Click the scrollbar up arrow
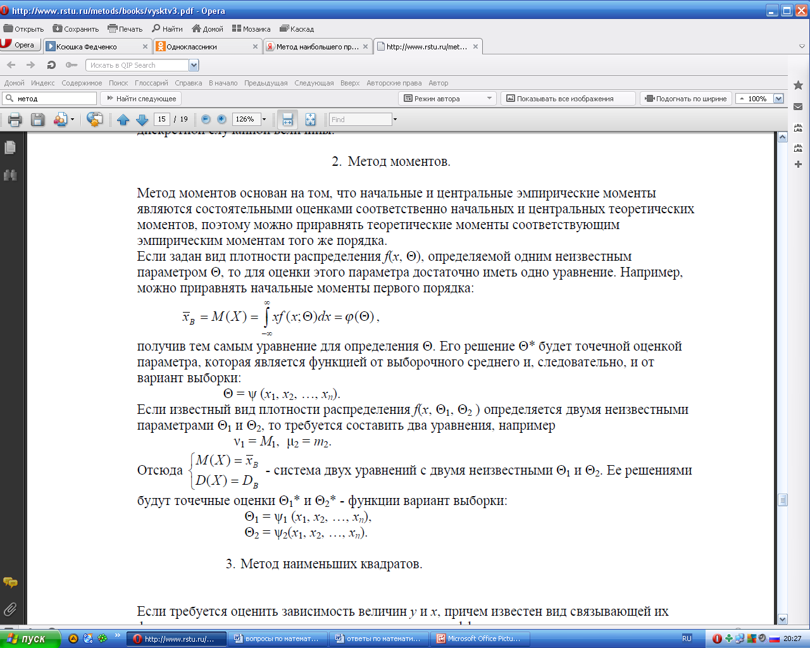810x648 pixels. click(x=783, y=137)
